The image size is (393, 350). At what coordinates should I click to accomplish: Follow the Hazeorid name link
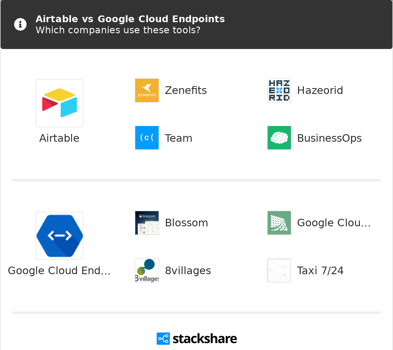(x=320, y=90)
